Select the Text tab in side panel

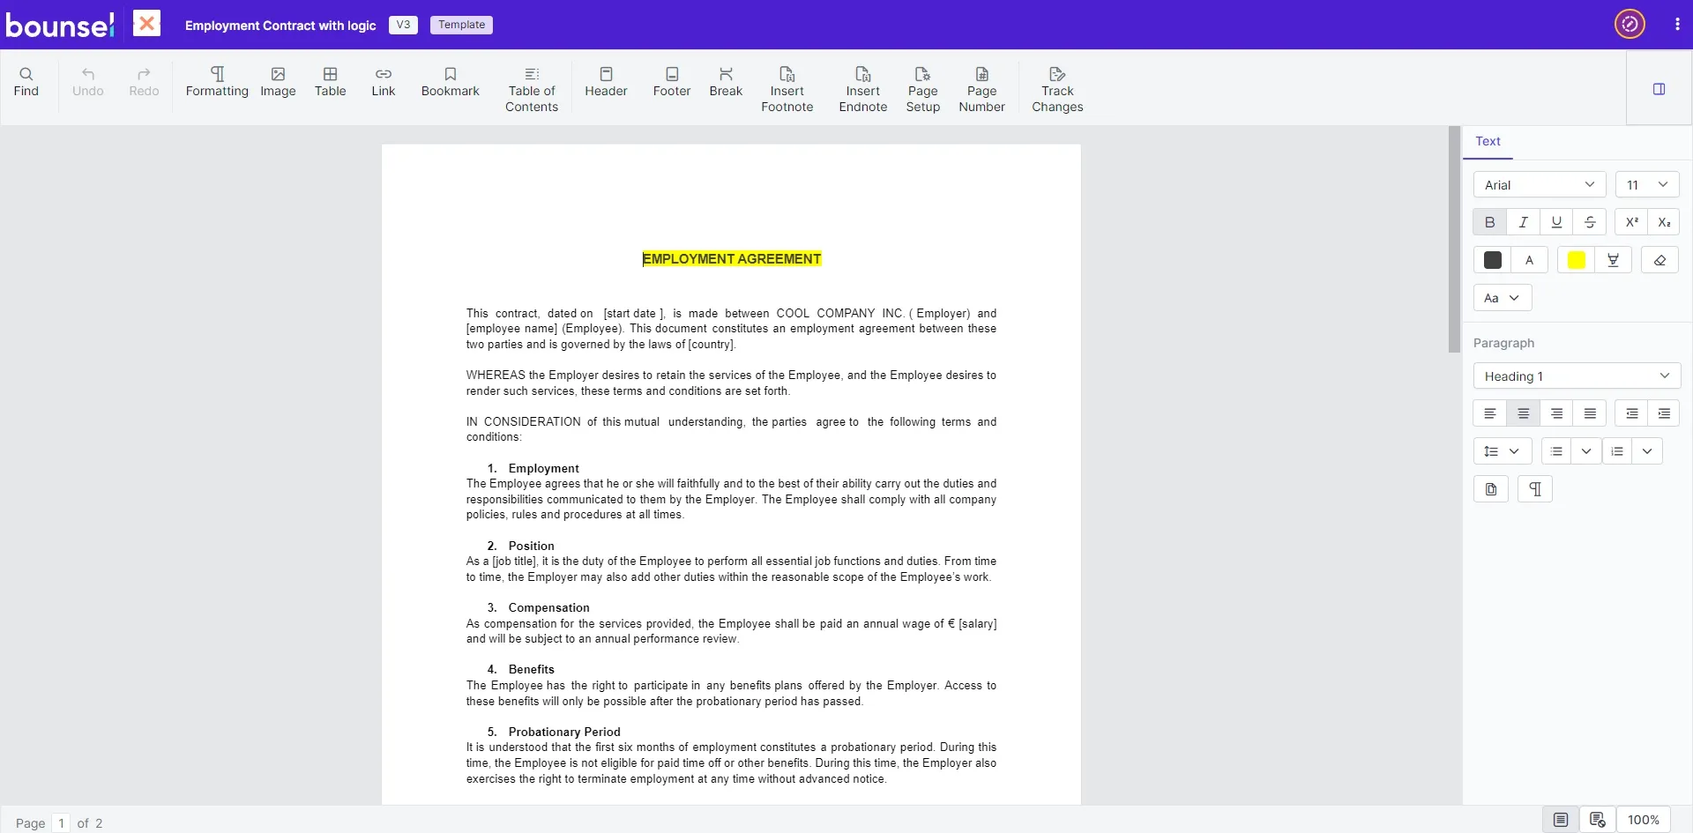click(x=1488, y=141)
